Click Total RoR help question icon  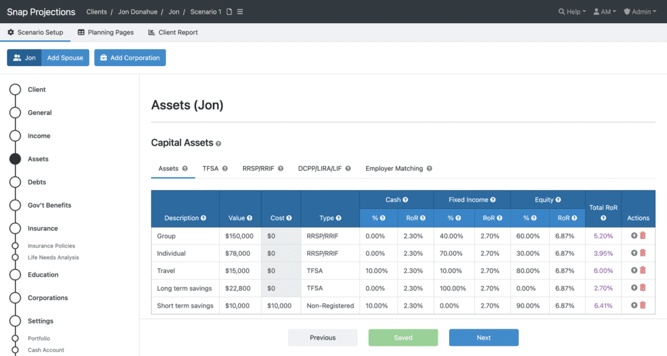603,218
